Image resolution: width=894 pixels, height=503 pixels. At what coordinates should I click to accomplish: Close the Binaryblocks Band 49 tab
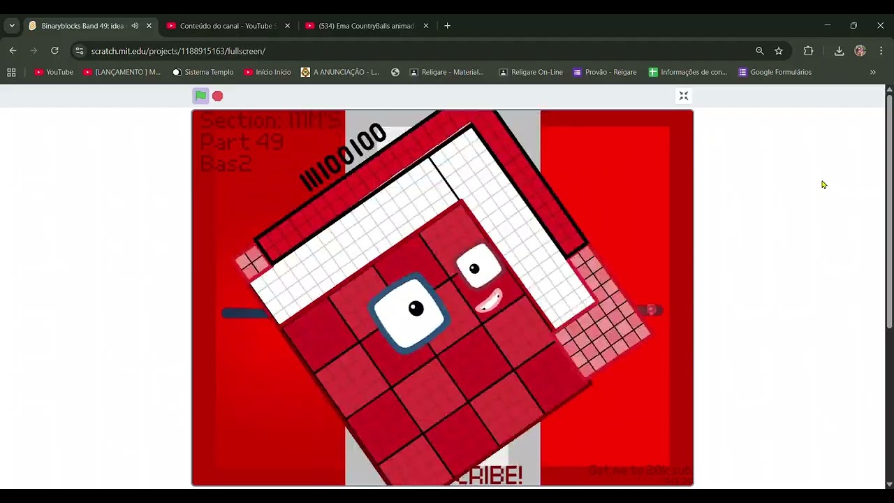pos(149,26)
